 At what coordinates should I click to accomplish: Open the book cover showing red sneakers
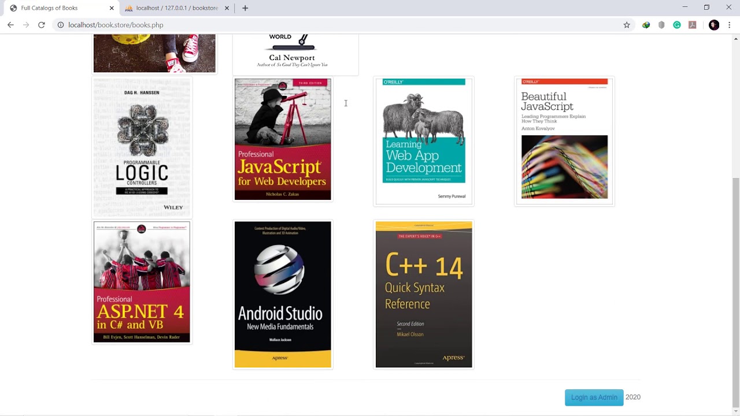[x=154, y=53]
